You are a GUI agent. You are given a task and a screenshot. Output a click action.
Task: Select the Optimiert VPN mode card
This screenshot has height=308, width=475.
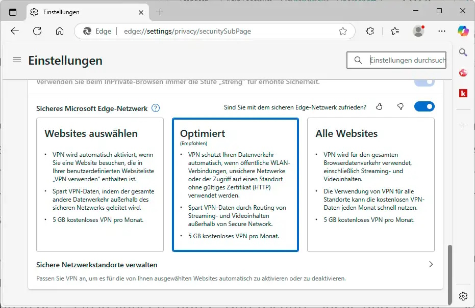point(235,185)
